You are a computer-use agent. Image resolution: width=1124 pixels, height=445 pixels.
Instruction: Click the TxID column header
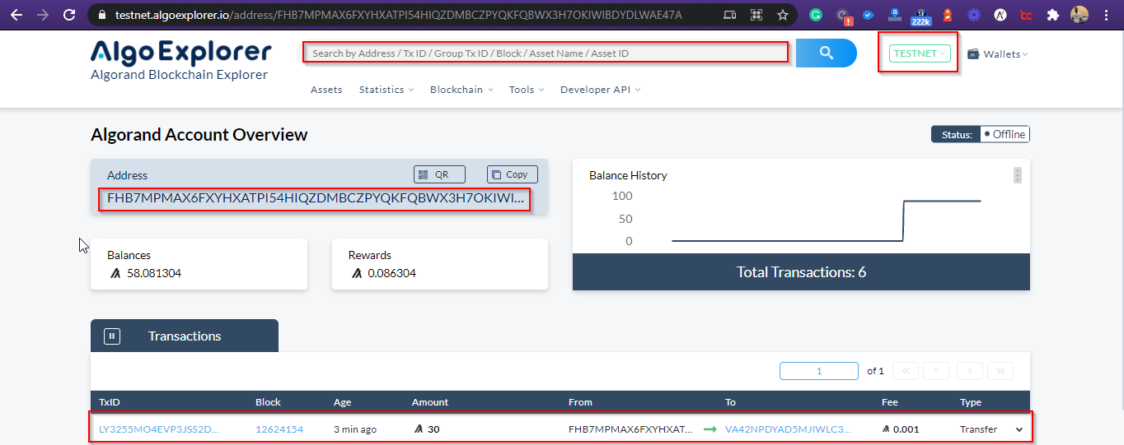[x=110, y=402]
